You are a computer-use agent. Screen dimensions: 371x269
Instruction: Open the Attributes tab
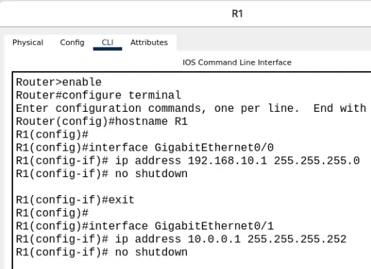(x=149, y=42)
